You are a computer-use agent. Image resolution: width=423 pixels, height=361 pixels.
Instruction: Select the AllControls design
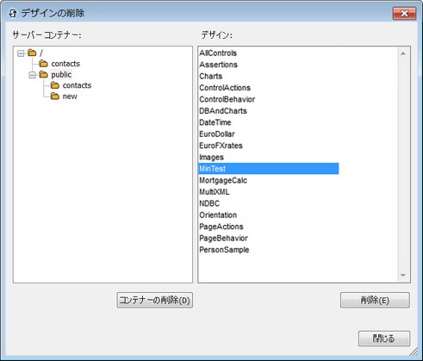tap(218, 53)
